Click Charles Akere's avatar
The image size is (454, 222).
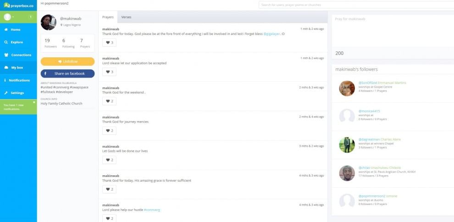pyautogui.click(x=347, y=145)
